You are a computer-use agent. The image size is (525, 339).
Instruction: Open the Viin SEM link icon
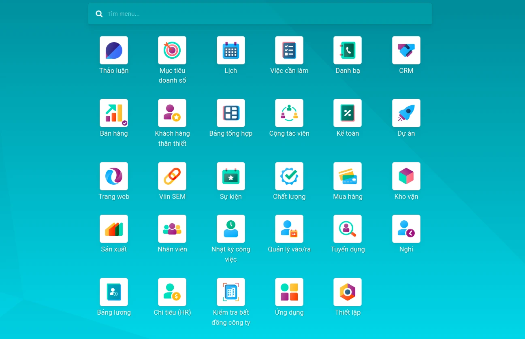[x=172, y=177]
